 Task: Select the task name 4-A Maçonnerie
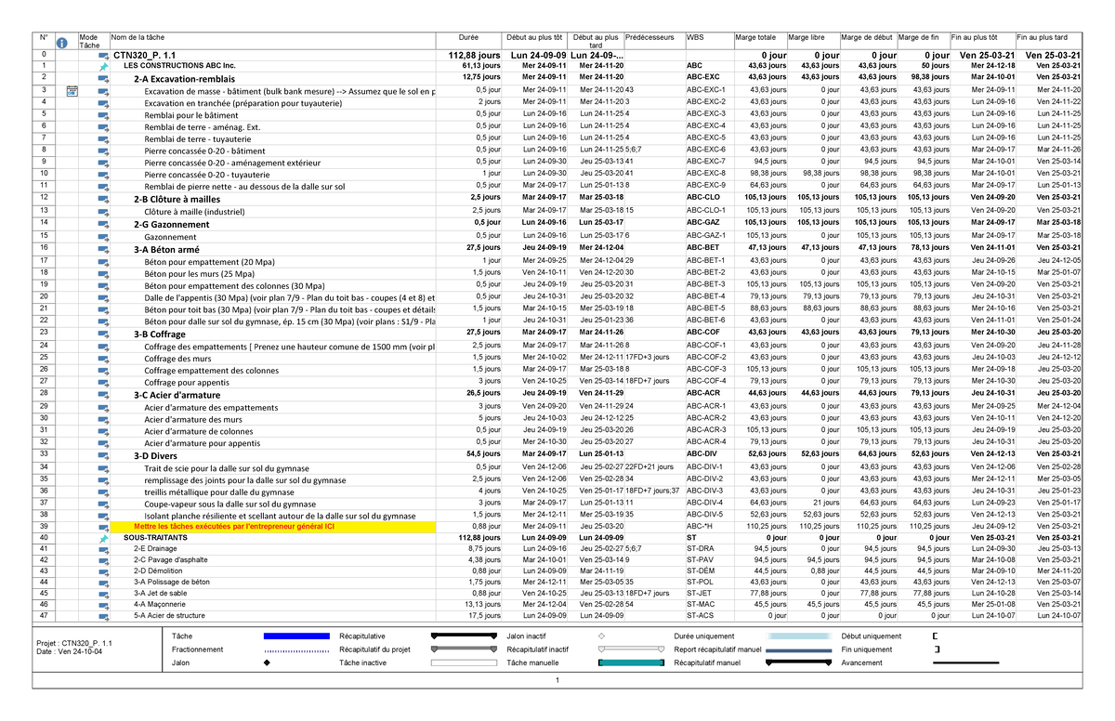(x=163, y=604)
